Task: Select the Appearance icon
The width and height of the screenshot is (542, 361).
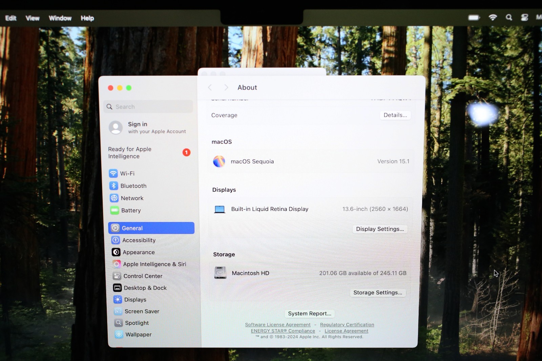Action: [116, 252]
